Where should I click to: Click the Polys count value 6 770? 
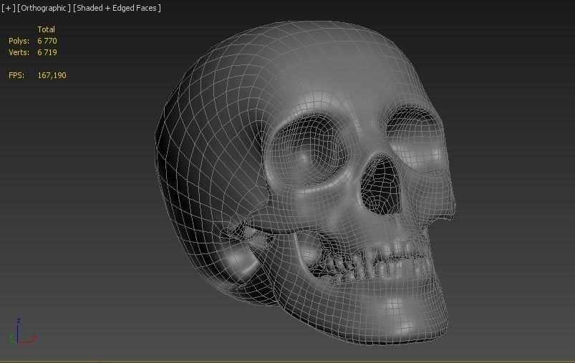pyautogui.click(x=47, y=41)
